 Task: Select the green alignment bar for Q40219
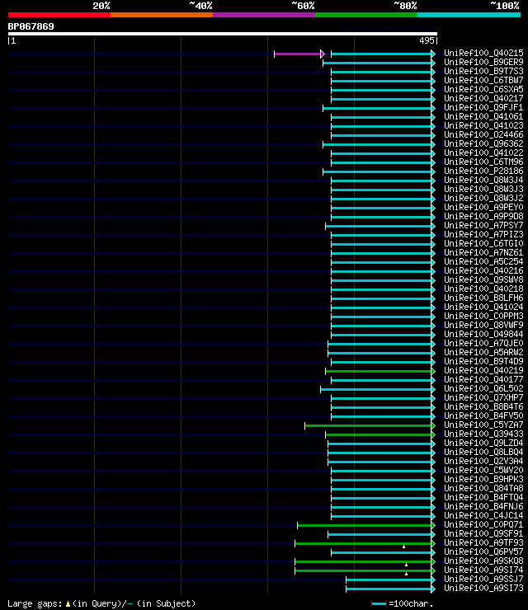[x=380, y=372]
